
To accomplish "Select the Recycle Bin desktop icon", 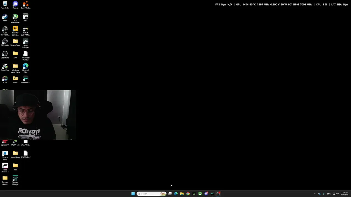I will (x=5, y=5).
